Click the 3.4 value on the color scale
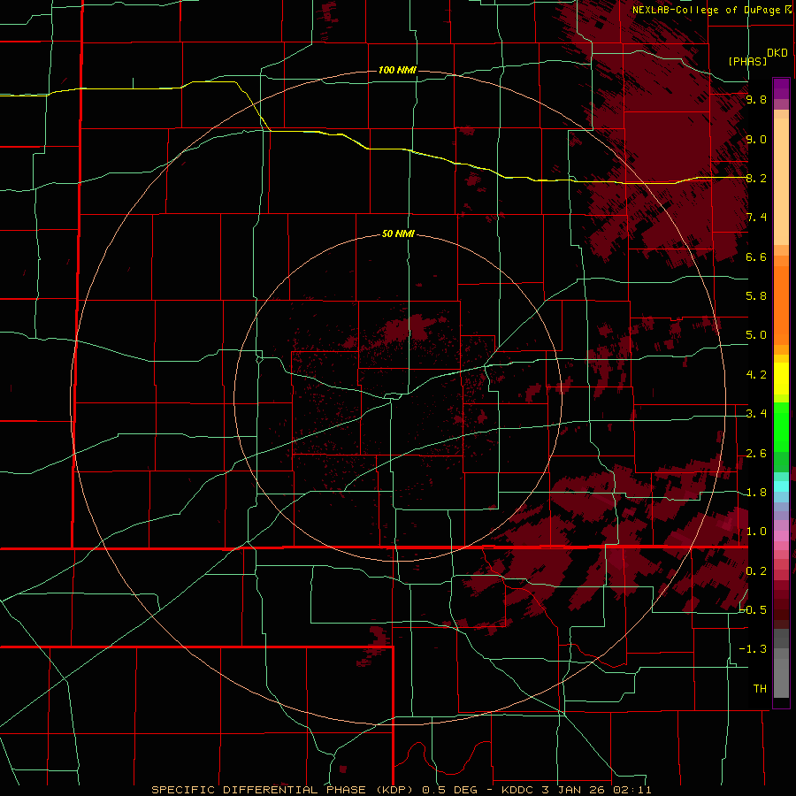Image resolution: width=796 pixels, height=796 pixels. [756, 414]
